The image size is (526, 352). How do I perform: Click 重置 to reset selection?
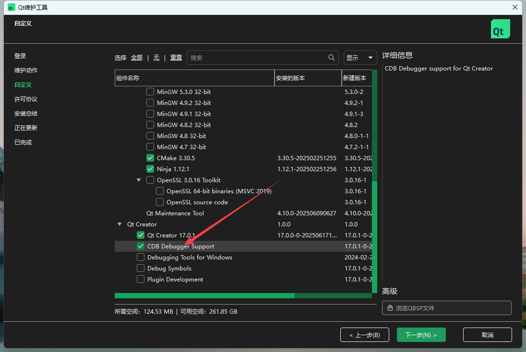[176, 58]
